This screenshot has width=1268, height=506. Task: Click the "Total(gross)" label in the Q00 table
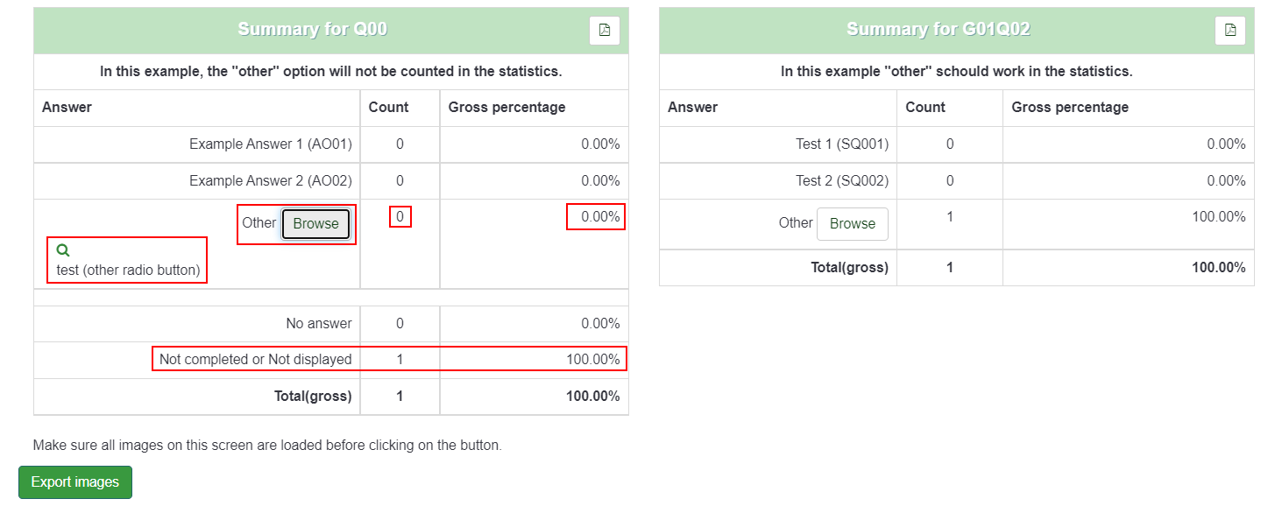[x=313, y=397]
